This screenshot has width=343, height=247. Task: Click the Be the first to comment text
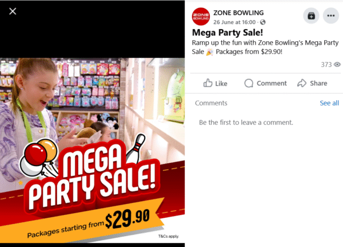[x=246, y=123]
